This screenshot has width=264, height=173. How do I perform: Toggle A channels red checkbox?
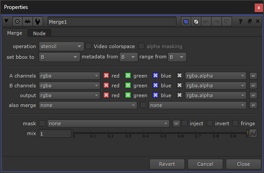[x=106, y=75]
